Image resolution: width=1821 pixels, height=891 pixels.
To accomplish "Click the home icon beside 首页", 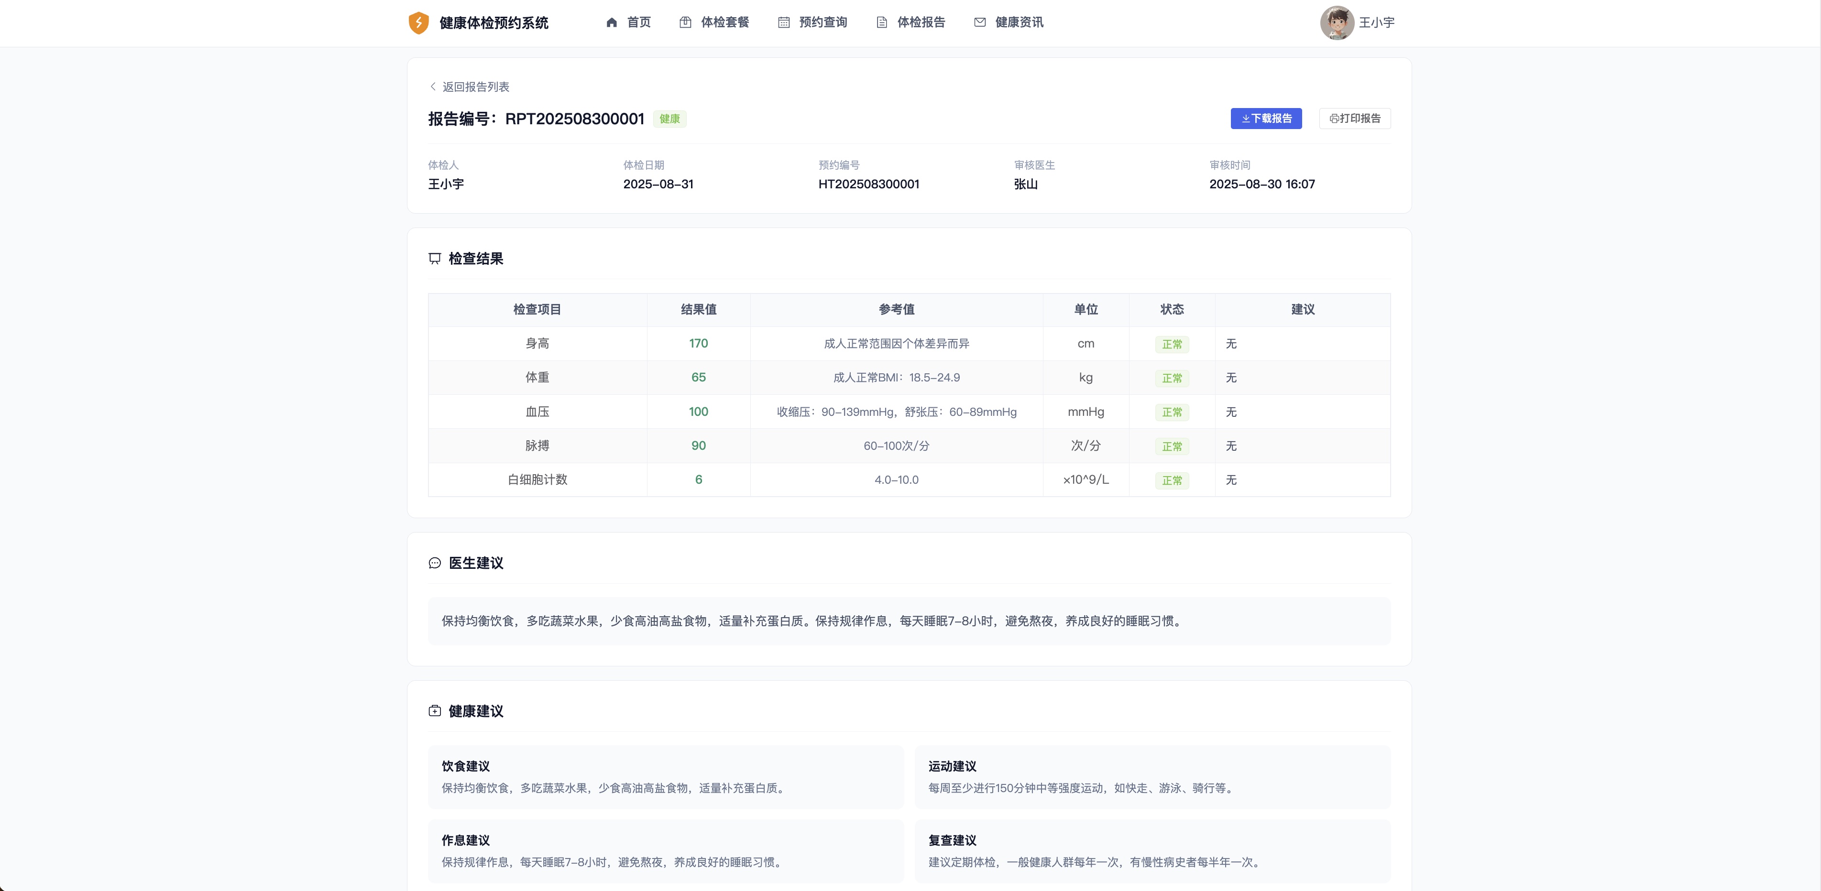I will 612,22.
